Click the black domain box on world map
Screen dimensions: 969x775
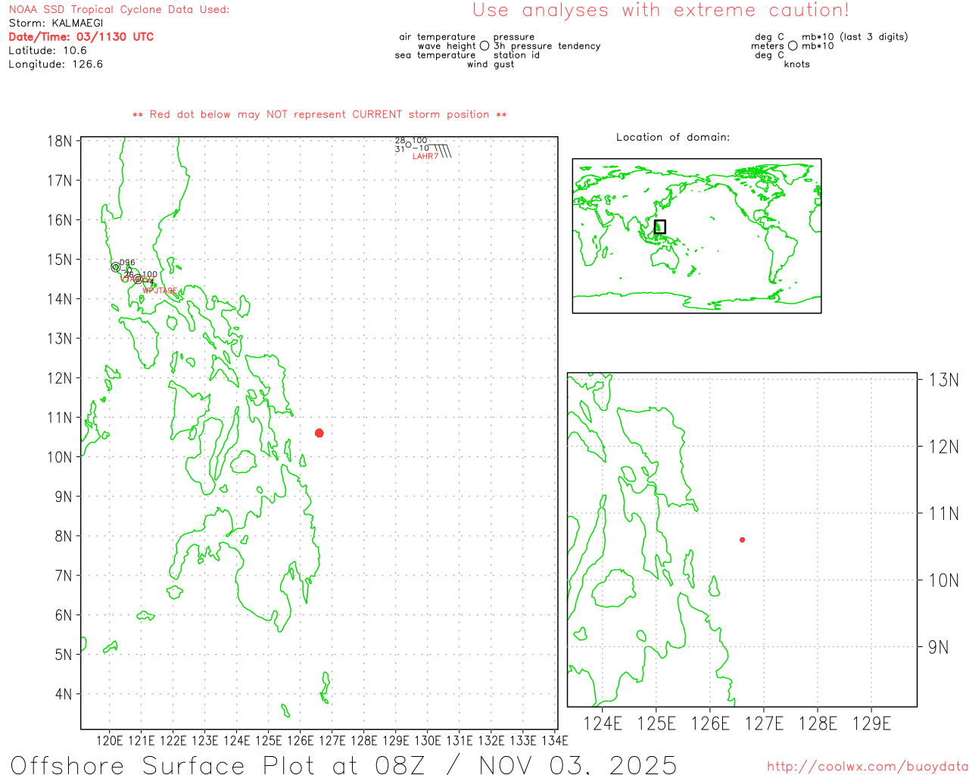click(x=659, y=226)
